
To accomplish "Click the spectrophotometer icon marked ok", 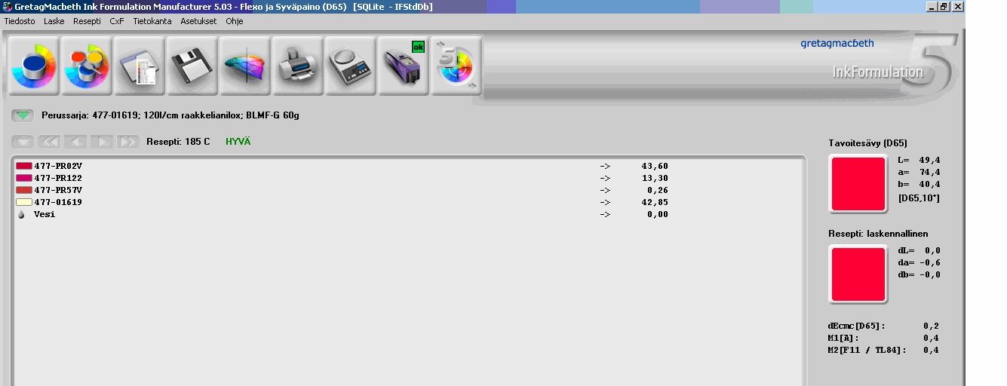I will (x=404, y=66).
